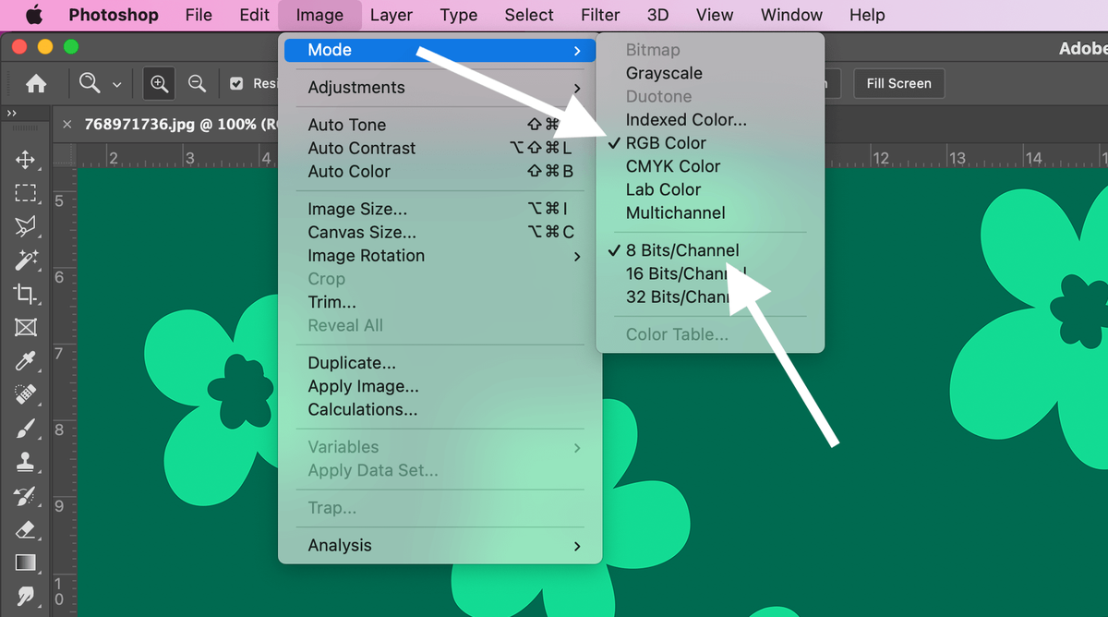Open the Zoom tool preset dropdown arrow

click(116, 85)
